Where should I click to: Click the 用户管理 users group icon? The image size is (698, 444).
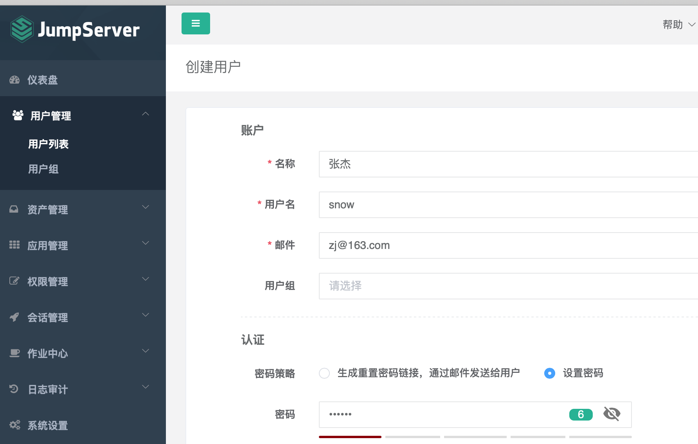(x=18, y=115)
